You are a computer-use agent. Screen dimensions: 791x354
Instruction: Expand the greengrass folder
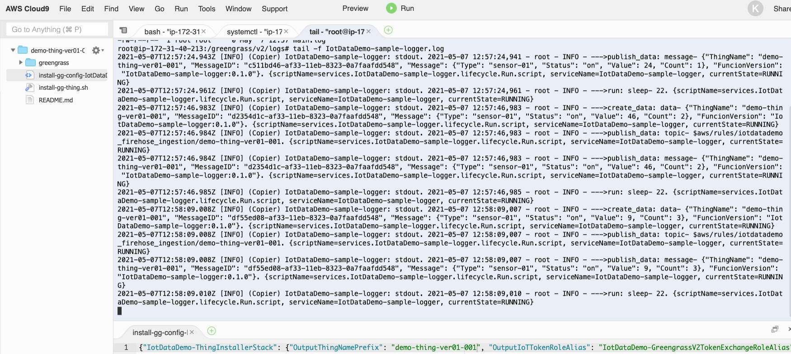click(x=21, y=63)
